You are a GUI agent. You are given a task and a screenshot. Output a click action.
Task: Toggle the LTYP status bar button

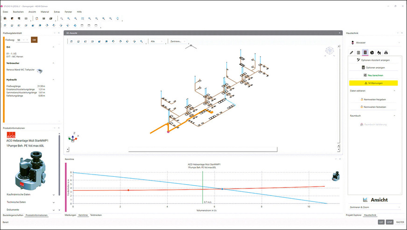pos(390,223)
